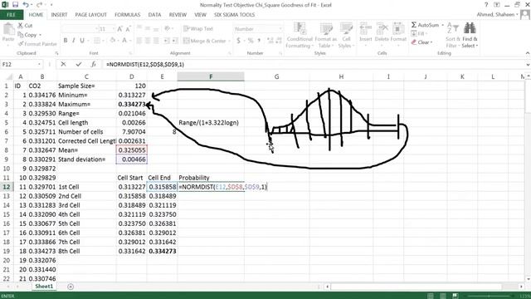Viewport: 531px width, 299px height.
Task: Open Find & Select binoculars menu
Action: (x=470, y=35)
